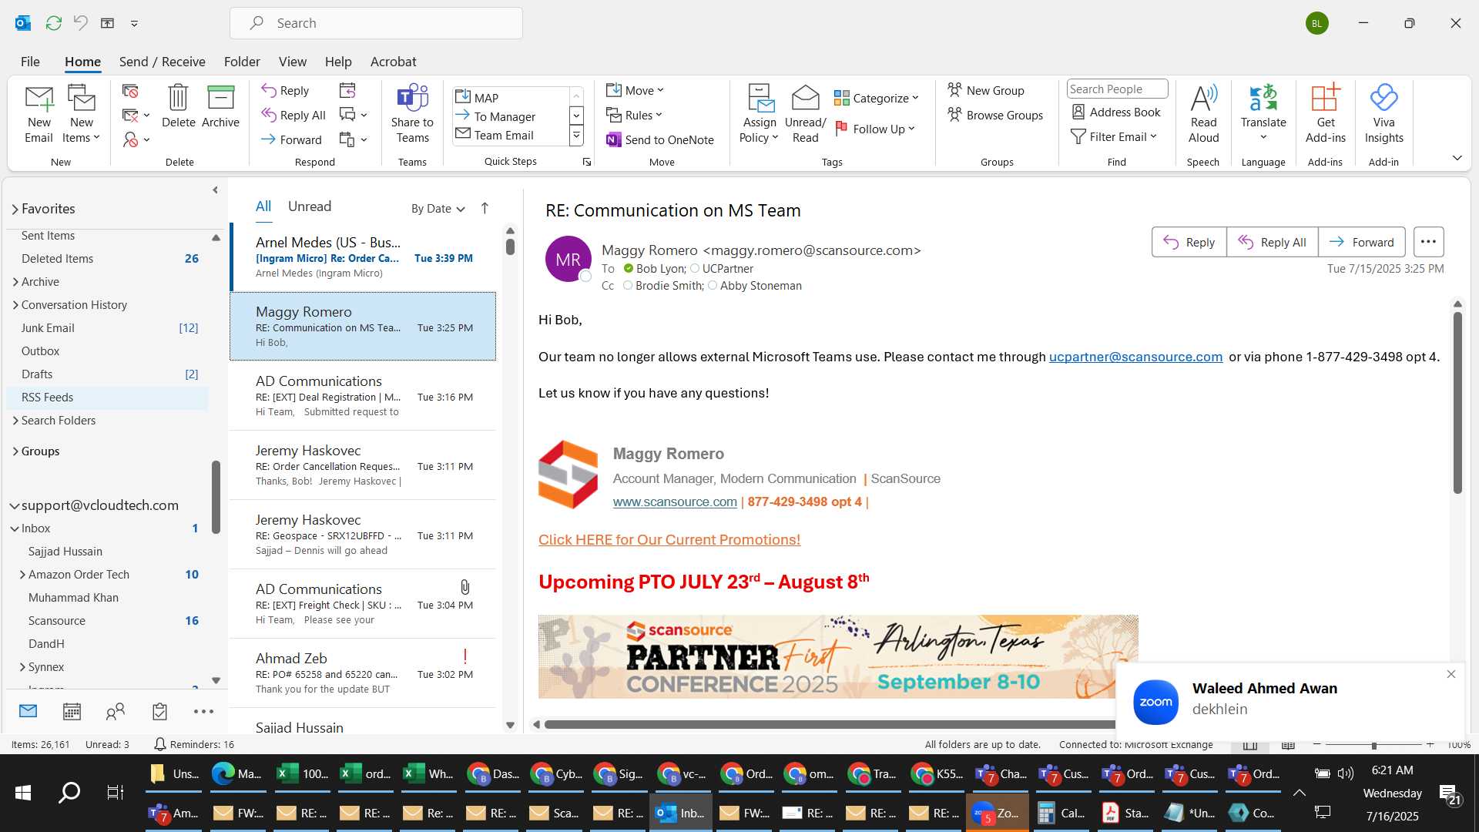This screenshot has height=832, width=1479.
Task: Click Send/Receive All Folders quick access icon
Action: (x=53, y=23)
